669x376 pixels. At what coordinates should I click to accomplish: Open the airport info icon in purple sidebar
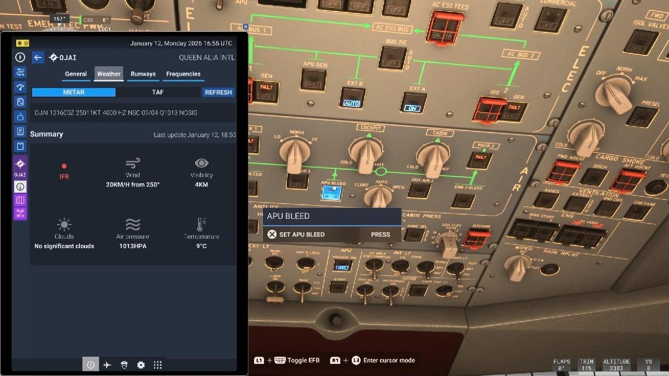click(20, 186)
